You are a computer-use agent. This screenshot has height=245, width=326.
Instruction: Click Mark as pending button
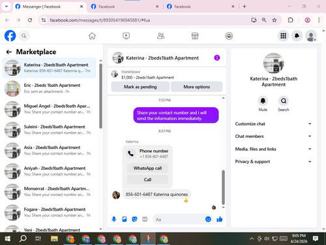coord(140,87)
